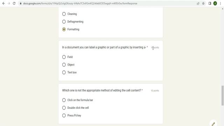Click the pencil edit icon at bottom right

coord(213,124)
